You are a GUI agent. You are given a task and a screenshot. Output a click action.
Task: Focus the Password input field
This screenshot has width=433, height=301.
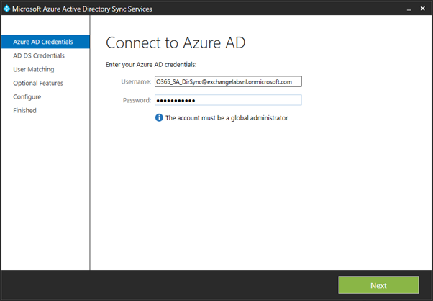tap(227, 100)
